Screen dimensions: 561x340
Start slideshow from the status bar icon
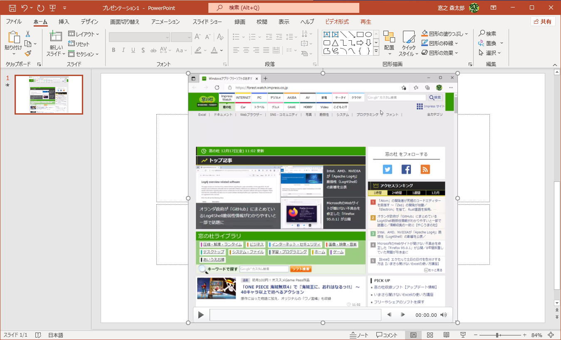tap(463, 335)
